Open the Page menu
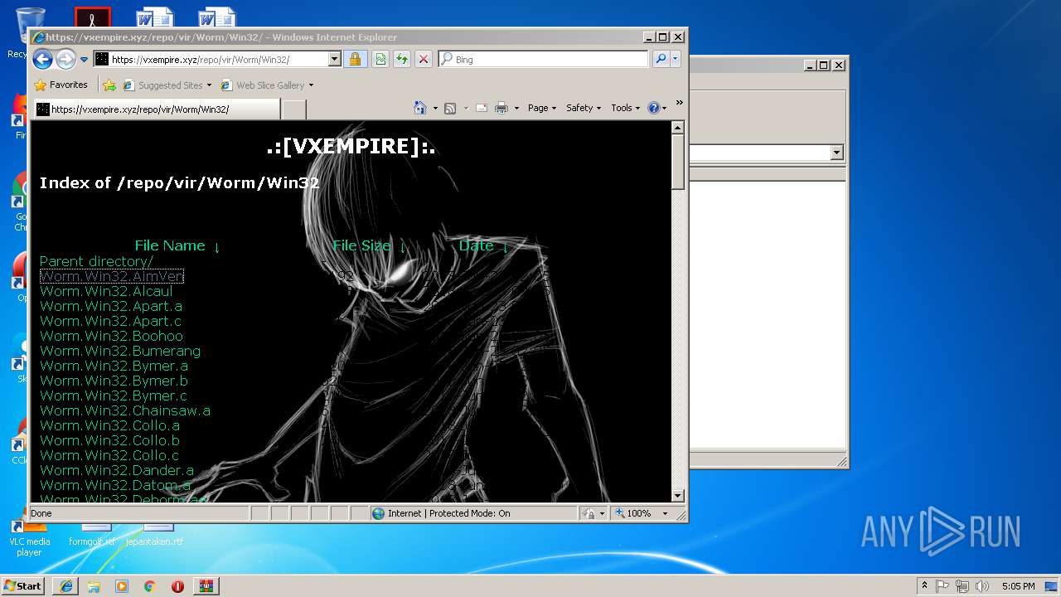The image size is (1061, 597). click(x=542, y=108)
